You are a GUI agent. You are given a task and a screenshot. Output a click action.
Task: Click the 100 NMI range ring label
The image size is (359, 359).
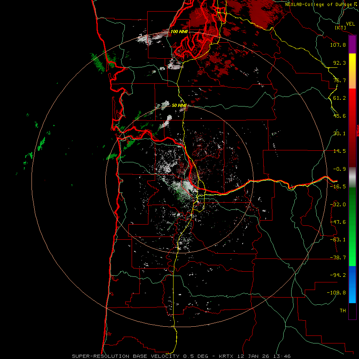point(179,32)
